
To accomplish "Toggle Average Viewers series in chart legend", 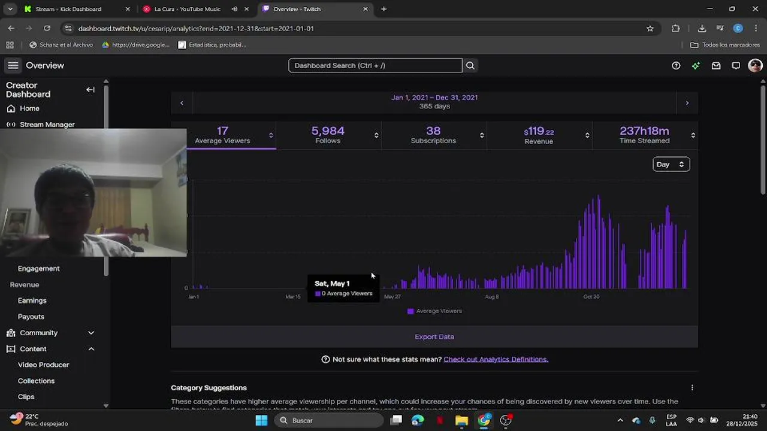I will (x=434, y=311).
